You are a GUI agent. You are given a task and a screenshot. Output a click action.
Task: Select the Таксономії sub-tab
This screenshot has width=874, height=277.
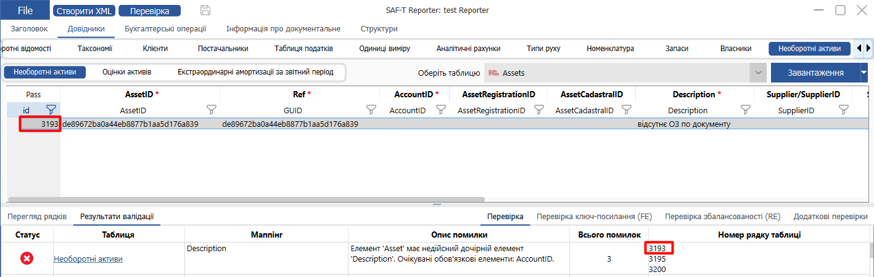[95, 49]
